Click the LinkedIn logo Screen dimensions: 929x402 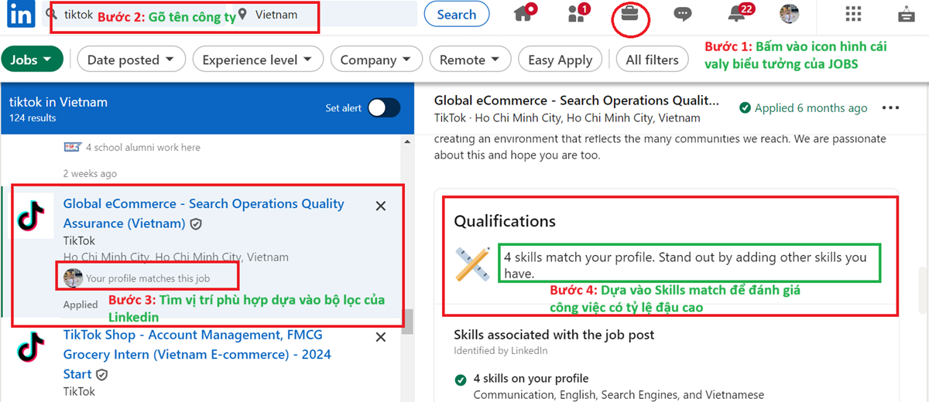pos(19,14)
